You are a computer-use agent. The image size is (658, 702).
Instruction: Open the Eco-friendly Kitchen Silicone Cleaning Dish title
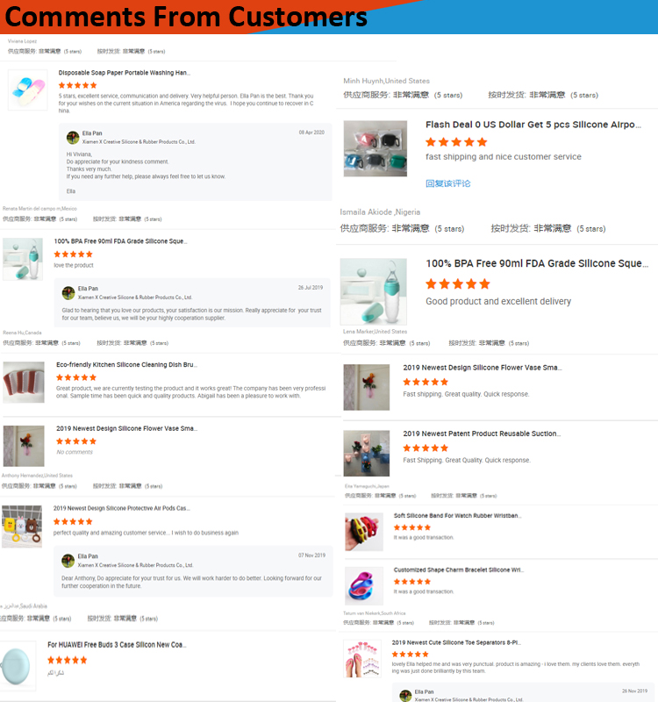coord(126,365)
